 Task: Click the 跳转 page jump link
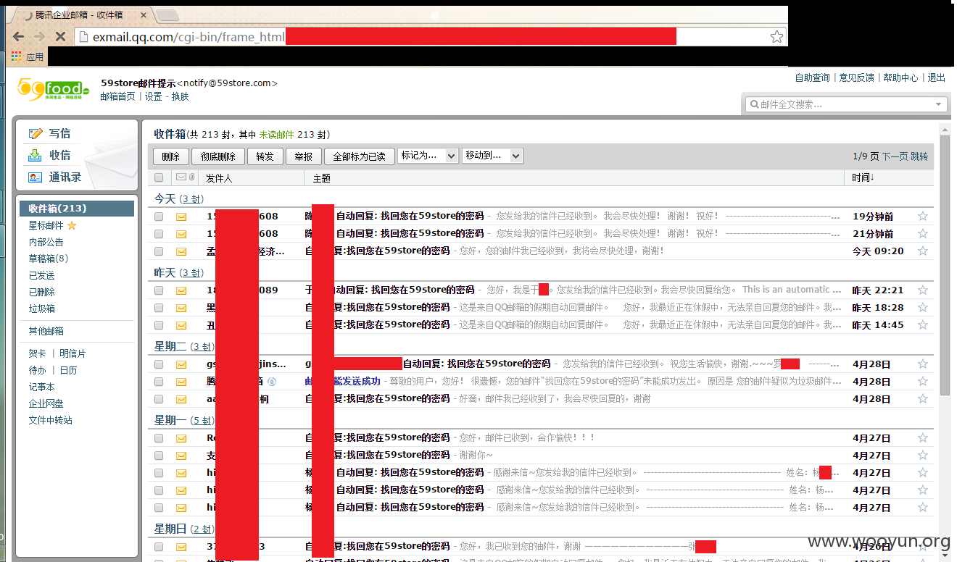(x=919, y=156)
